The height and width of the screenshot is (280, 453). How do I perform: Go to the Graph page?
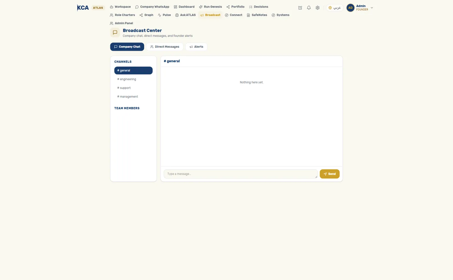point(146,15)
